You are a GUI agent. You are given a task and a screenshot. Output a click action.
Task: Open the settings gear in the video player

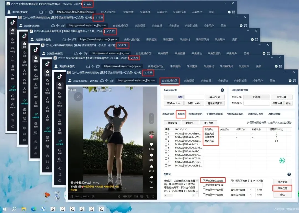pyautogui.click(x=119, y=196)
